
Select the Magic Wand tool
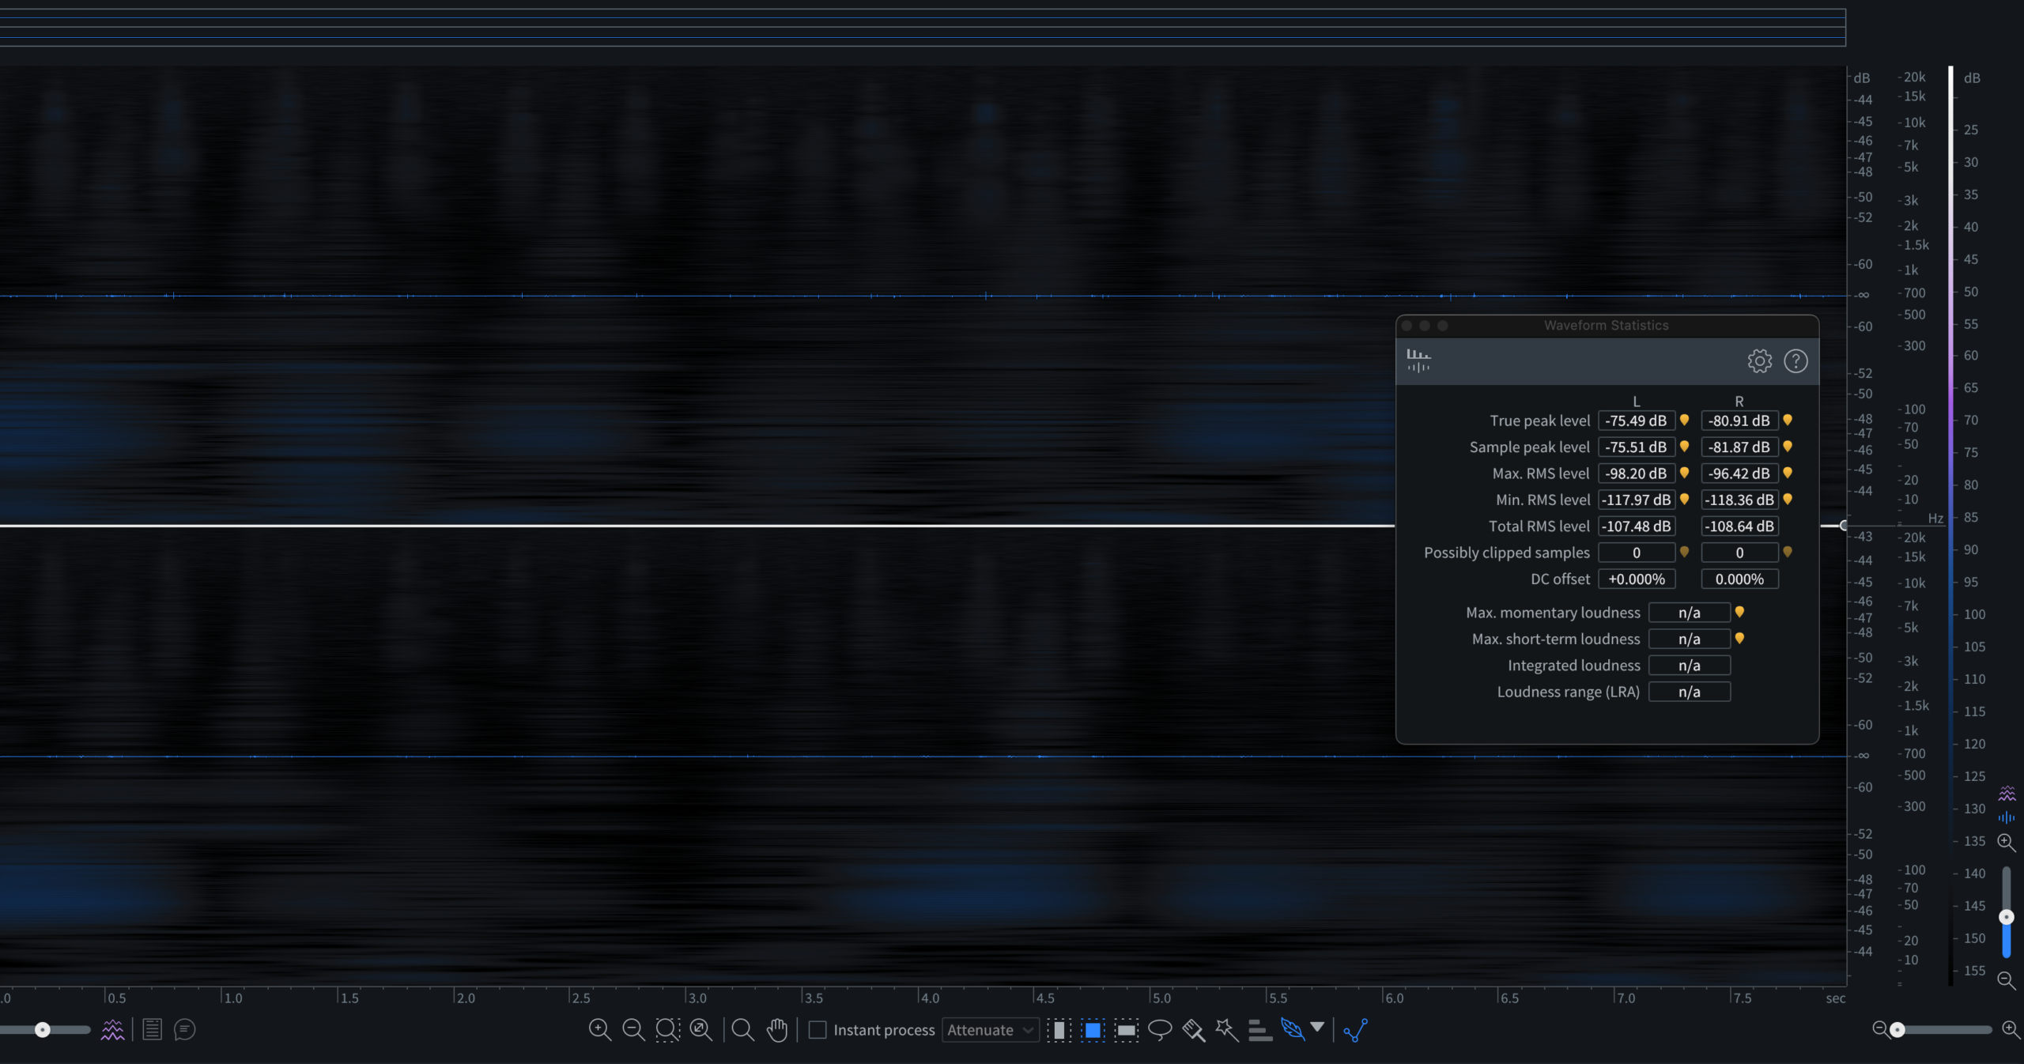click(1226, 1029)
